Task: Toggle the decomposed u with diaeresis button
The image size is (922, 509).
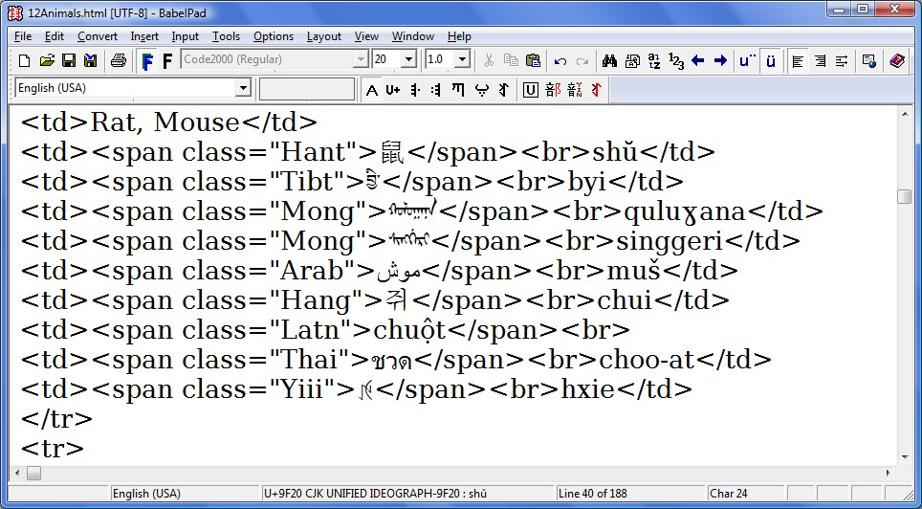Action: [748, 60]
